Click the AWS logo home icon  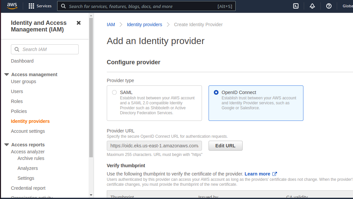click(12, 6)
